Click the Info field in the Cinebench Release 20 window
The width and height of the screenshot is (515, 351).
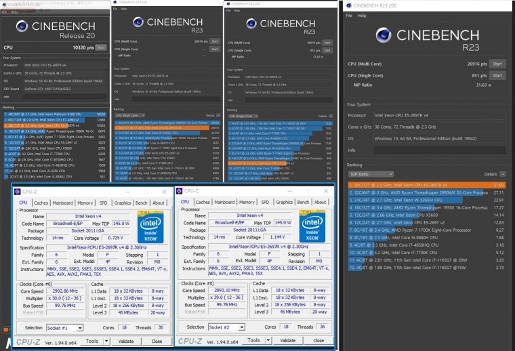coord(65,97)
